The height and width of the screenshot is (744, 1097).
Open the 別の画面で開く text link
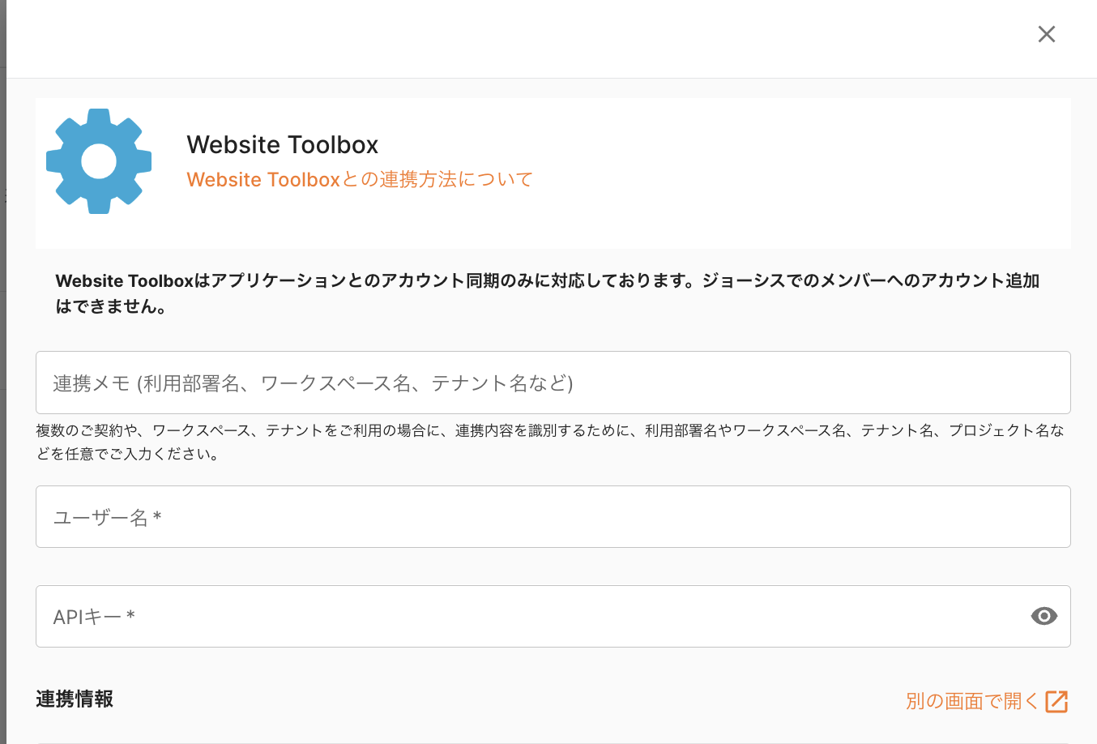pos(971,701)
